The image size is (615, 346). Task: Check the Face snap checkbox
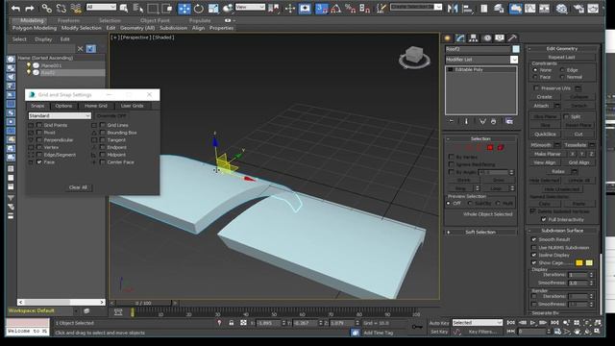pos(39,162)
